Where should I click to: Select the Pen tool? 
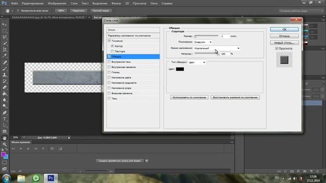[x=5, y=113]
